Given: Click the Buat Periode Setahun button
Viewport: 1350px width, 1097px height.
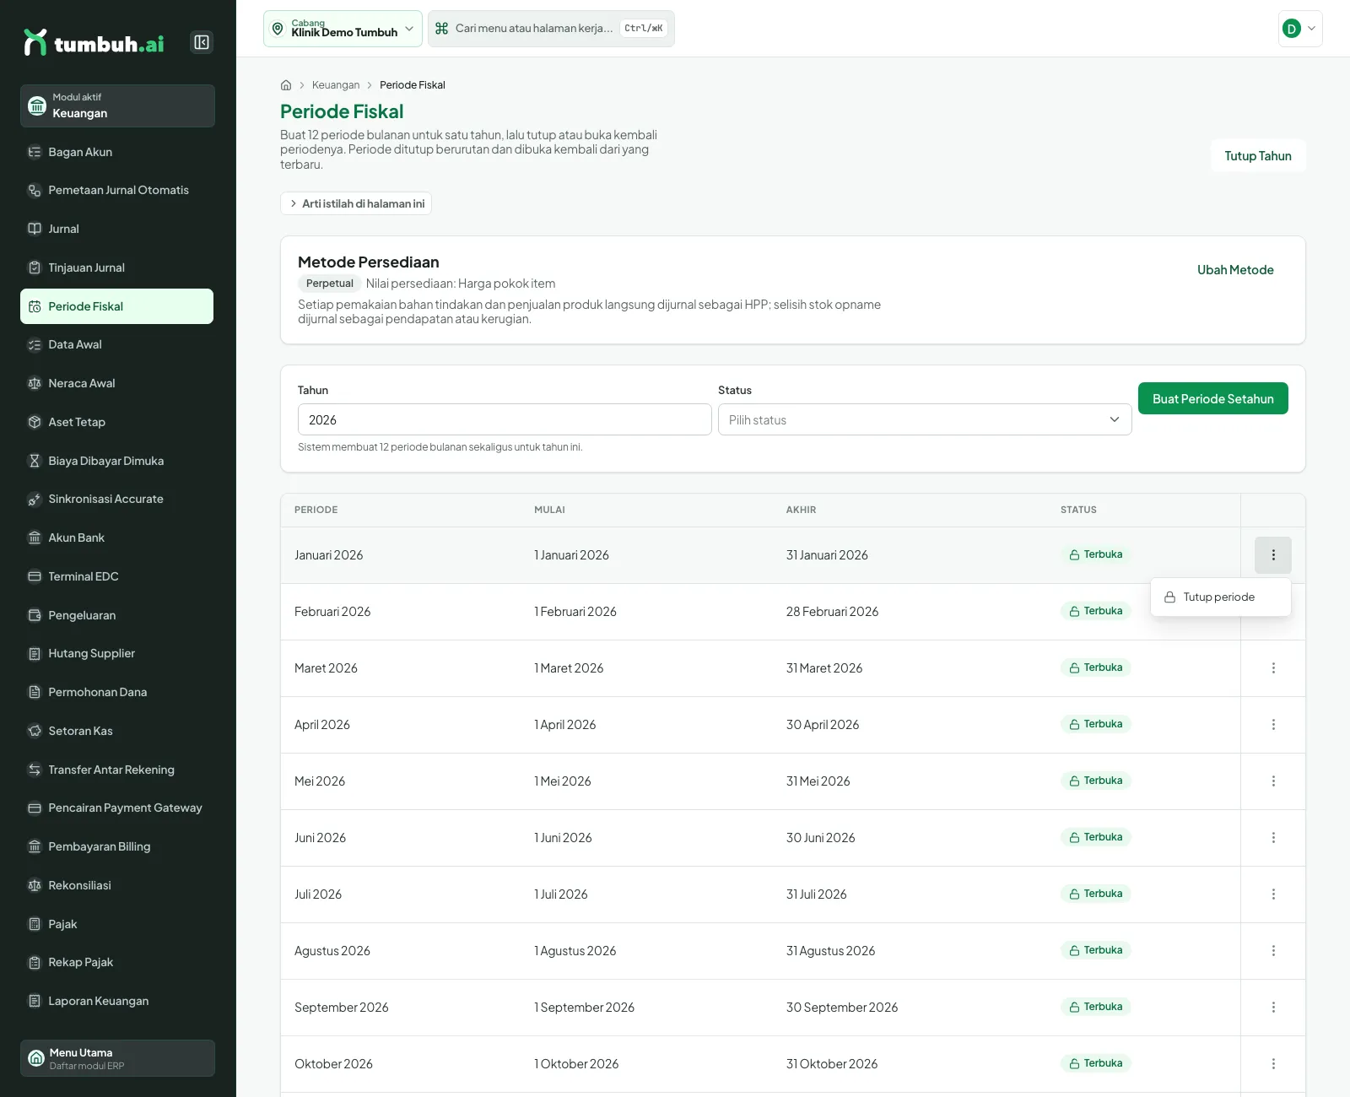Looking at the screenshot, I should tap(1213, 398).
